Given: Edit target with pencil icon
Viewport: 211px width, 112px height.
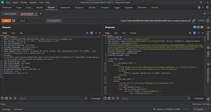Looking at the screenshot, I should pos(194,21).
